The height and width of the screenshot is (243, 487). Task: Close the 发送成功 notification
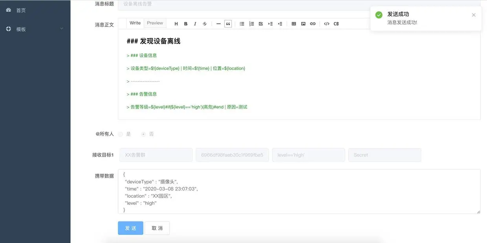tap(474, 15)
